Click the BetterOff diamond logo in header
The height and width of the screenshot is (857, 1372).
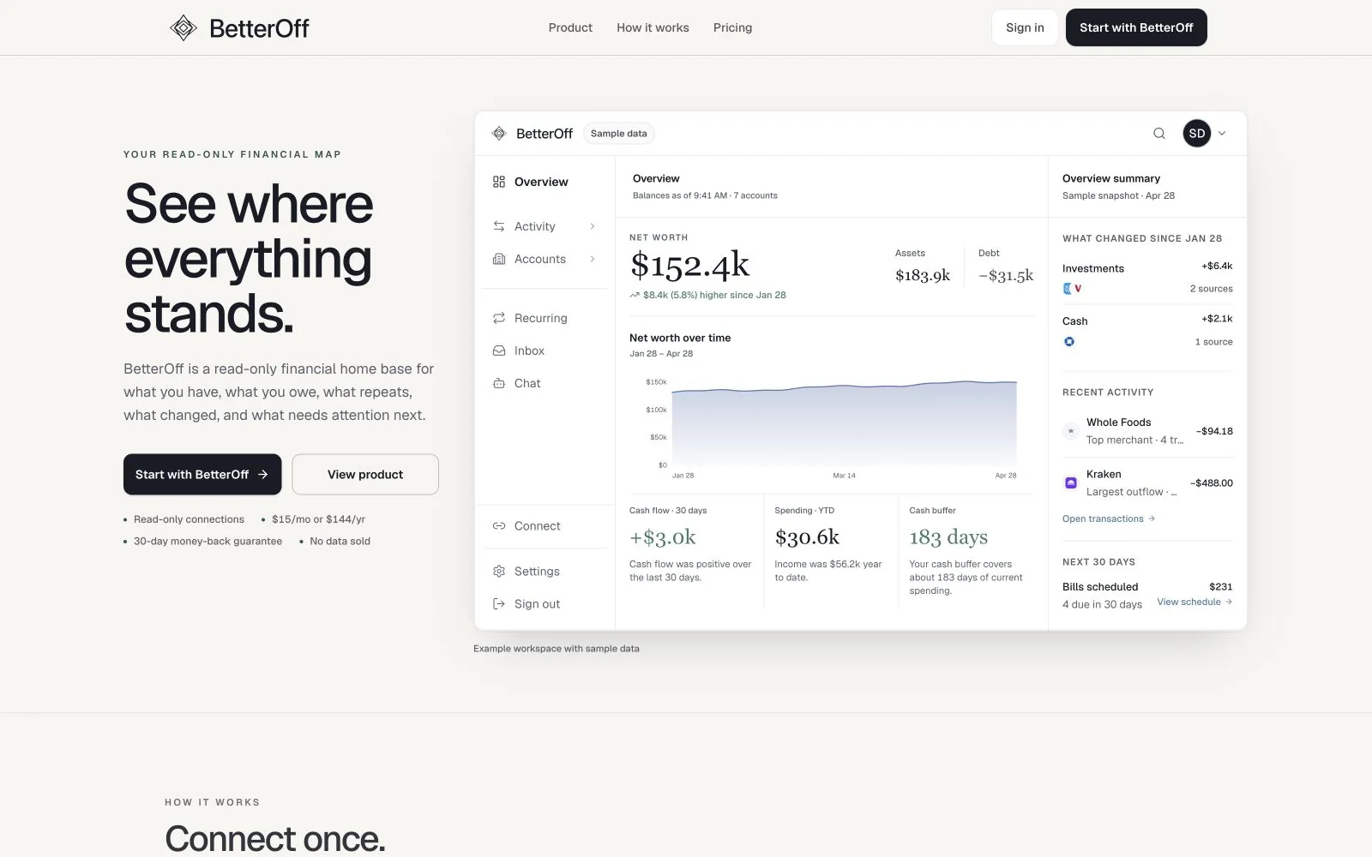pyautogui.click(x=183, y=27)
